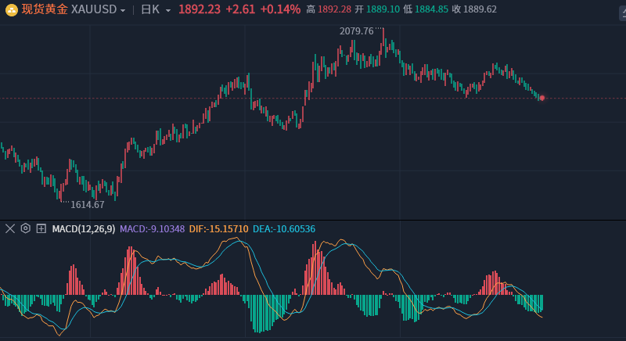Select the red dot on latest candle
Viewport: 626px width, 341px height.
541,98
